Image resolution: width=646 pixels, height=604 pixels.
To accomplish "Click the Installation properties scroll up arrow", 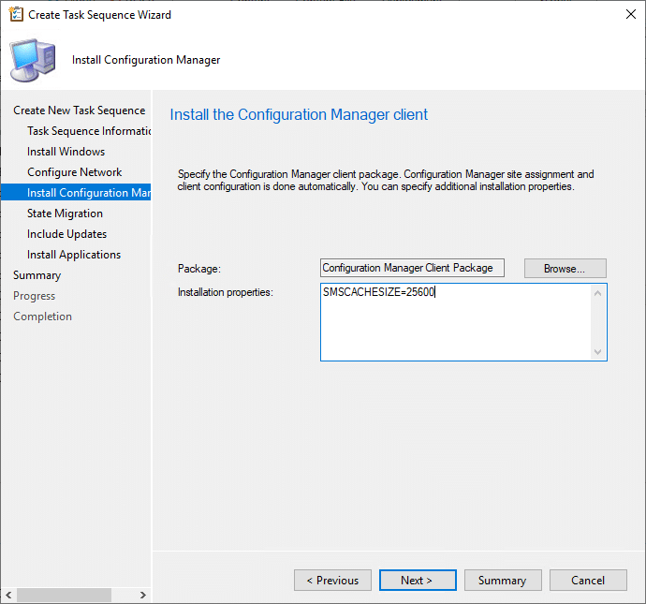I will click(x=598, y=293).
